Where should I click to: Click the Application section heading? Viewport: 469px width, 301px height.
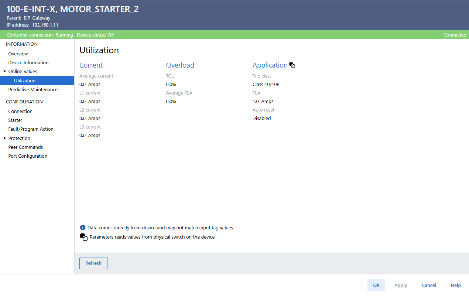[270, 65]
